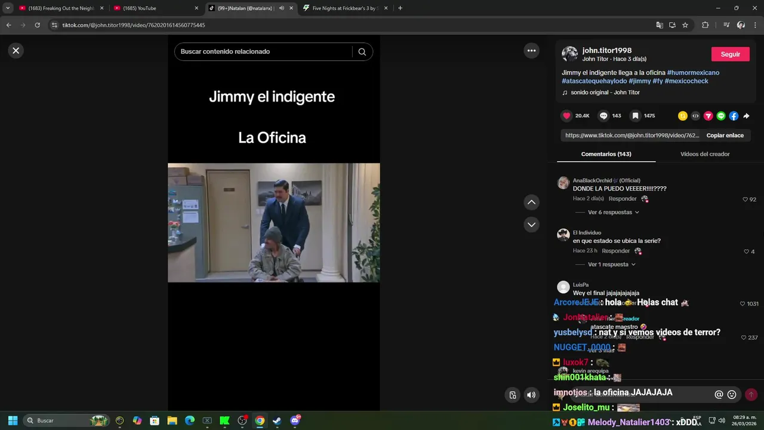Open media controls icon in Chrome toolbar
The image size is (764, 430).
click(726, 25)
